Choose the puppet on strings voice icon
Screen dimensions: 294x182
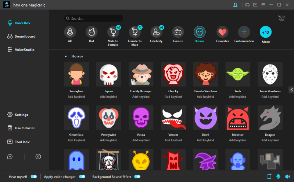pyautogui.click(x=108, y=159)
